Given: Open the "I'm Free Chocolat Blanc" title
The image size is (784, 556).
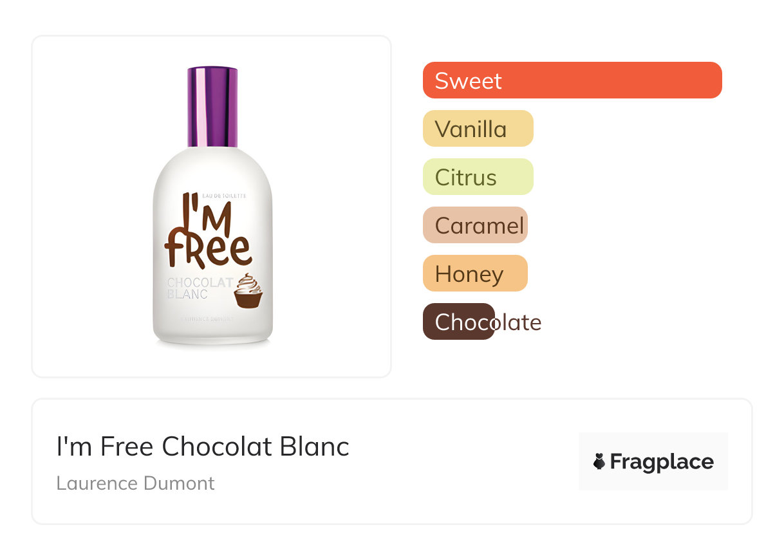Looking at the screenshot, I should pos(203,447).
